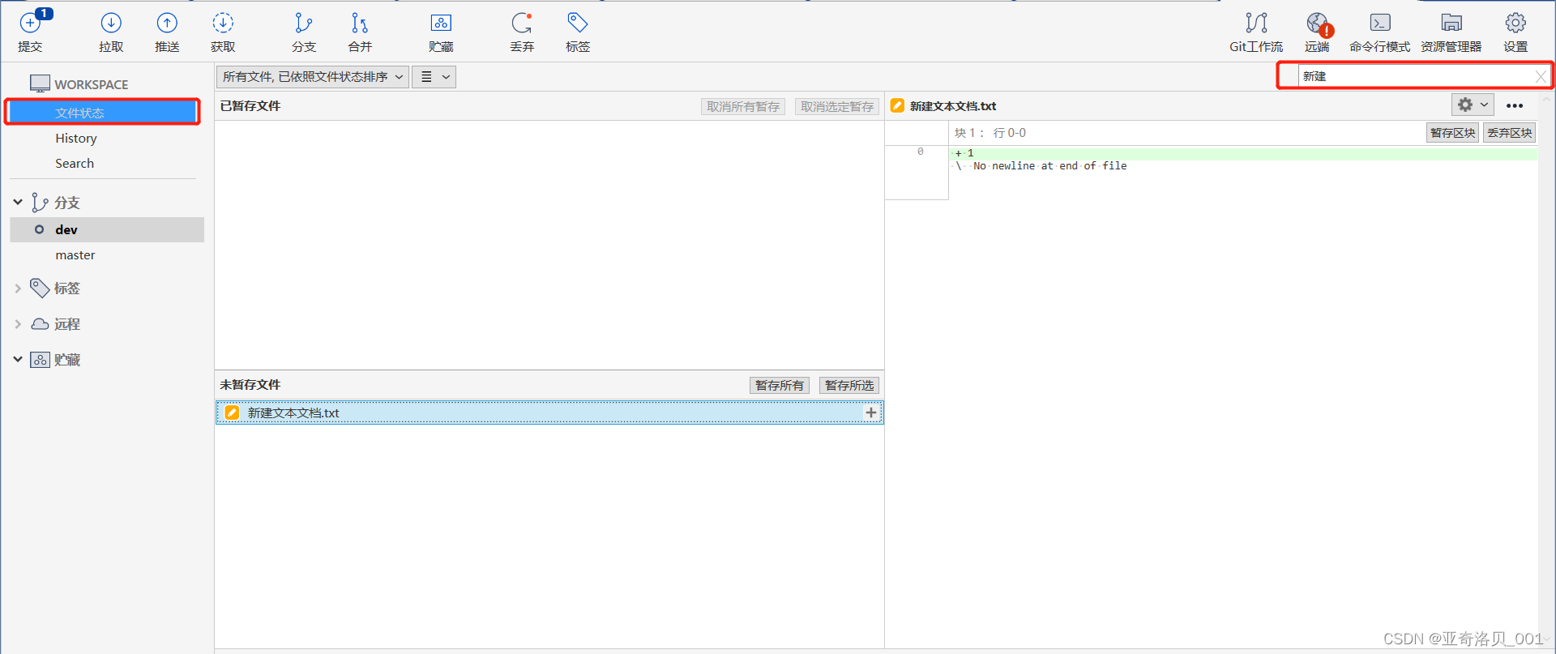The height and width of the screenshot is (654, 1556).
Task: Click the tag icon beside 标签 in sidebar
Action: [40, 288]
